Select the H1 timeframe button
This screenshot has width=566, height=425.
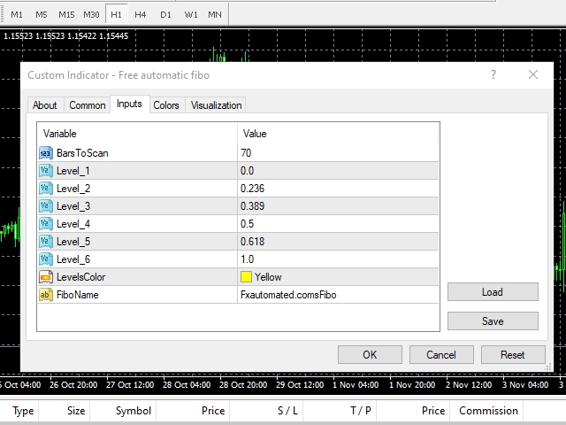tap(116, 14)
